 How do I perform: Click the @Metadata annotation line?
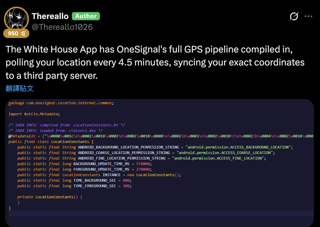tap(161, 136)
